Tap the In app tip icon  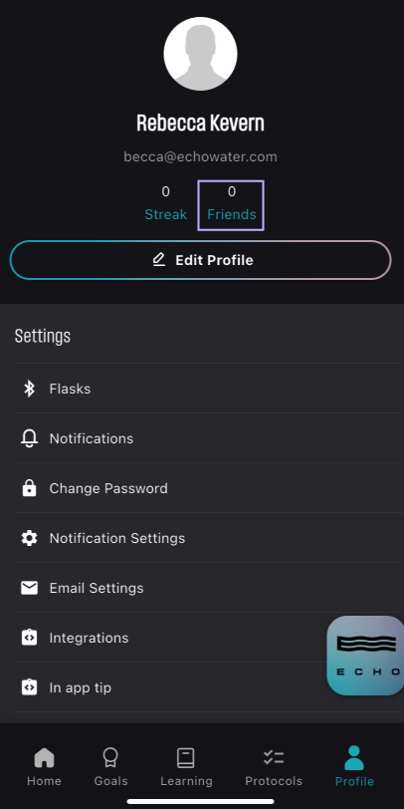coord(30,687)
